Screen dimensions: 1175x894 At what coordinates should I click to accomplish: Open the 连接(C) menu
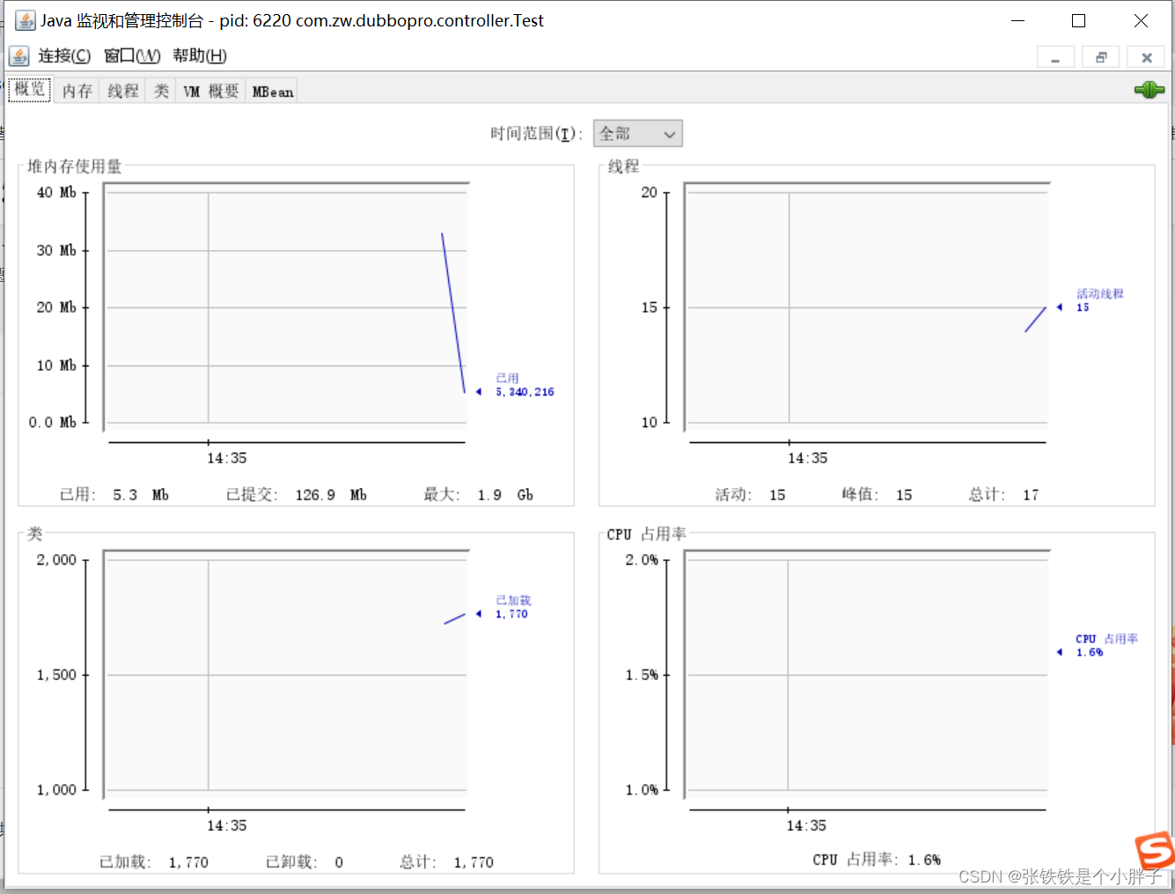pos(64,56)
